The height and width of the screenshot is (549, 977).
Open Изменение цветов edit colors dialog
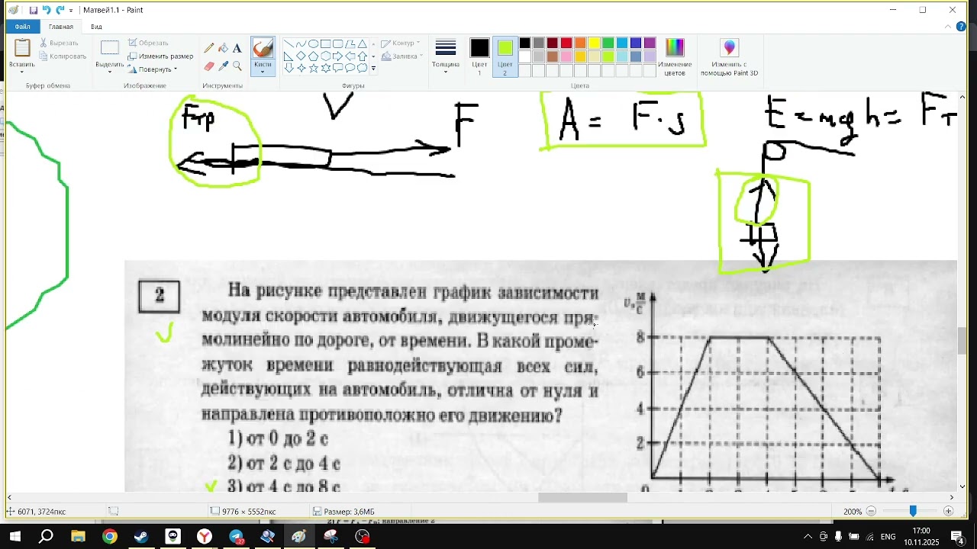(x=675, y=57)
